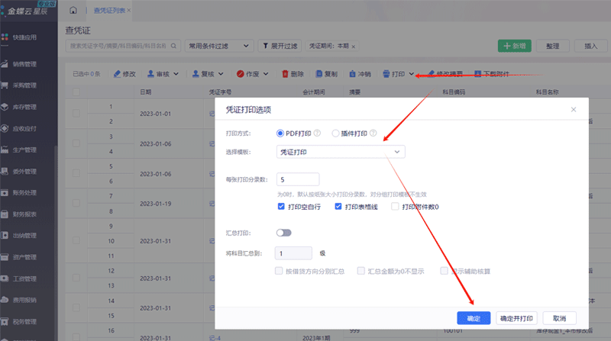This screenshot has width=611, height=341.
Task: Check 打印附件数0 checkbox
Action: click(395, 206)
